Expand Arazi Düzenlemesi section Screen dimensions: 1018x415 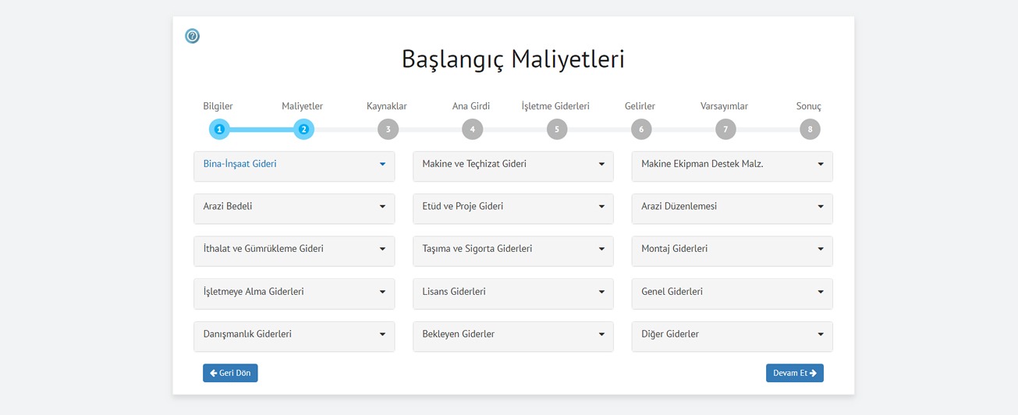(732, 209)
